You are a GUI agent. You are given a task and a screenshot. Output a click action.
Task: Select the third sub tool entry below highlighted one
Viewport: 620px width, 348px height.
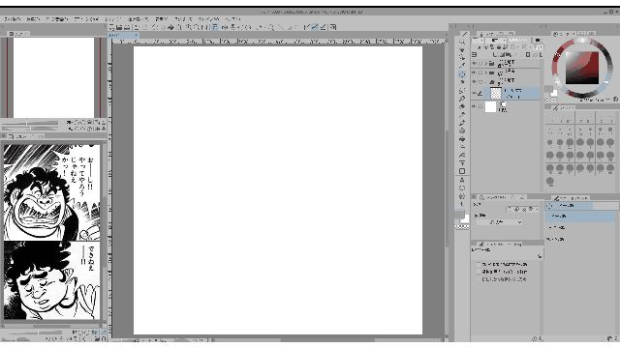(x=580, y=239)
